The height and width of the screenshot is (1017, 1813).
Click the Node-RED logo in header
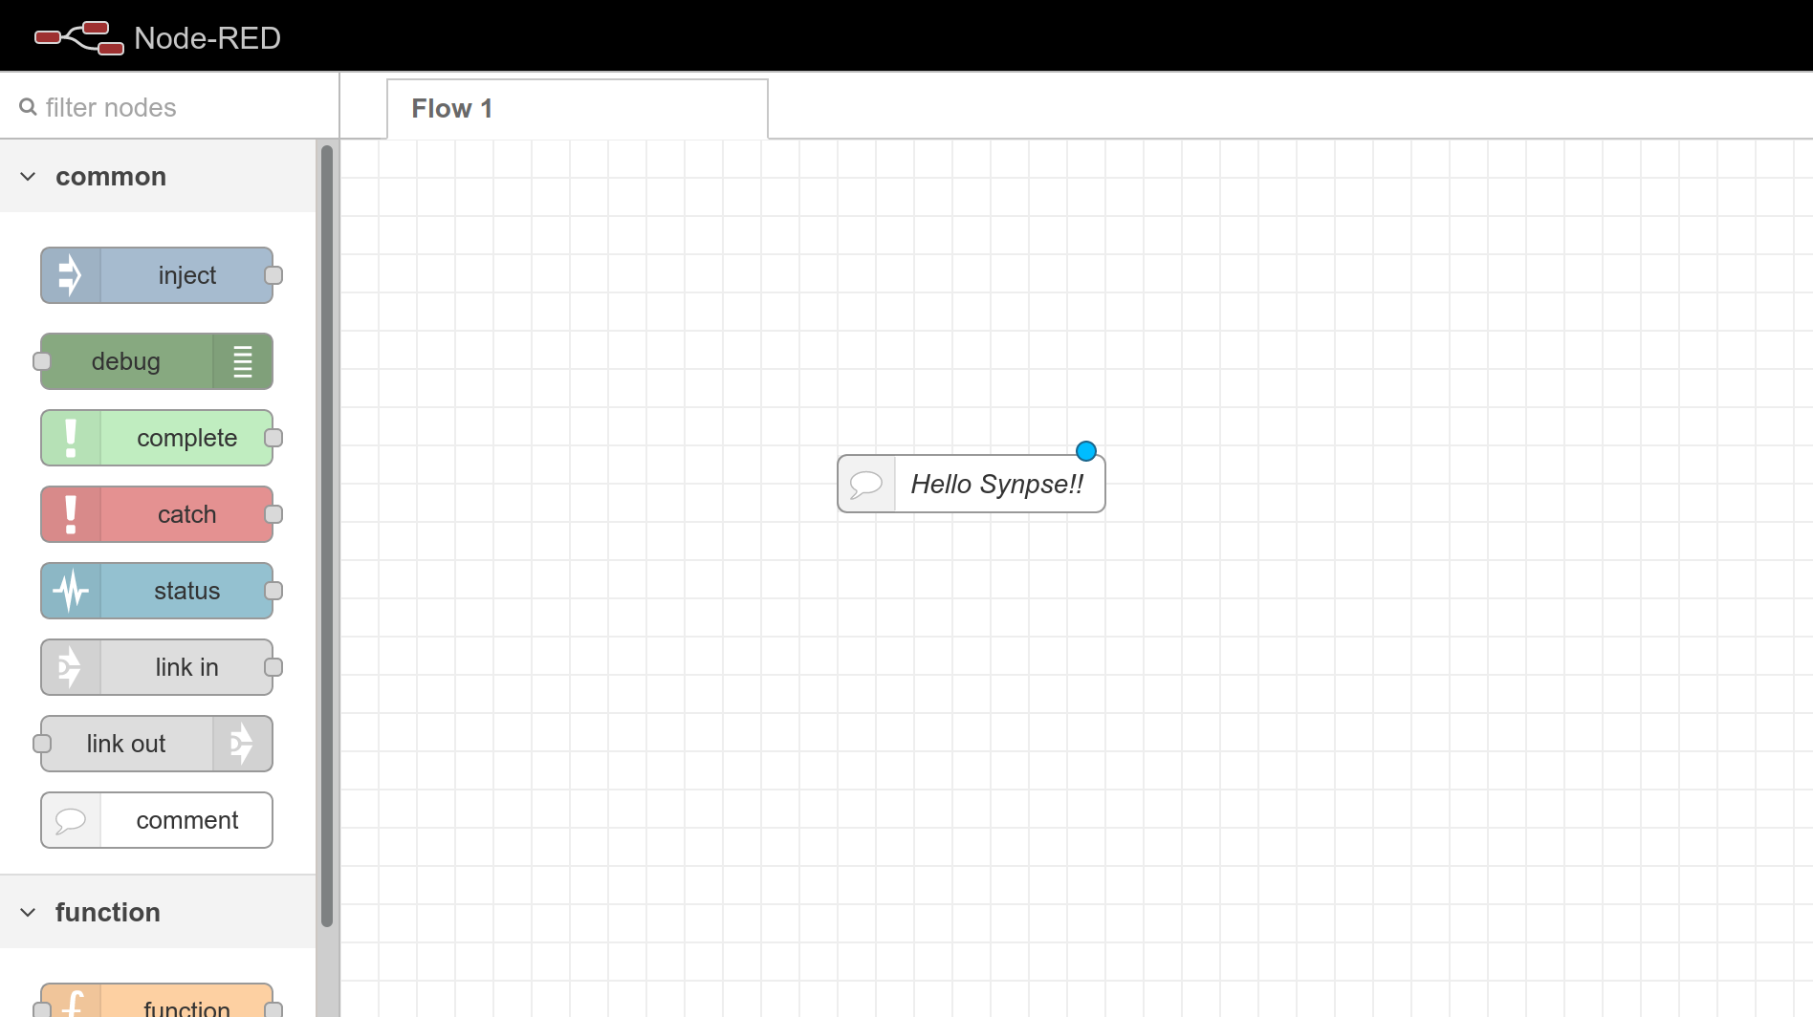[x=79, y=38]
